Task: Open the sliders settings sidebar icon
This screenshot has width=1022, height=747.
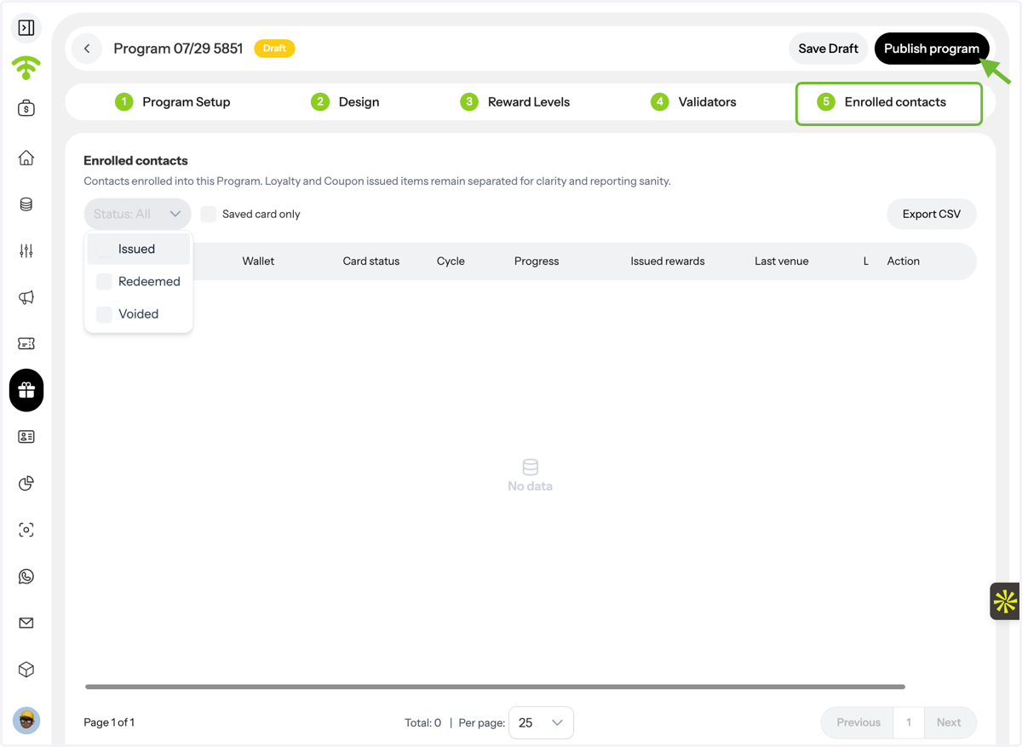Action: pos(26,250)
